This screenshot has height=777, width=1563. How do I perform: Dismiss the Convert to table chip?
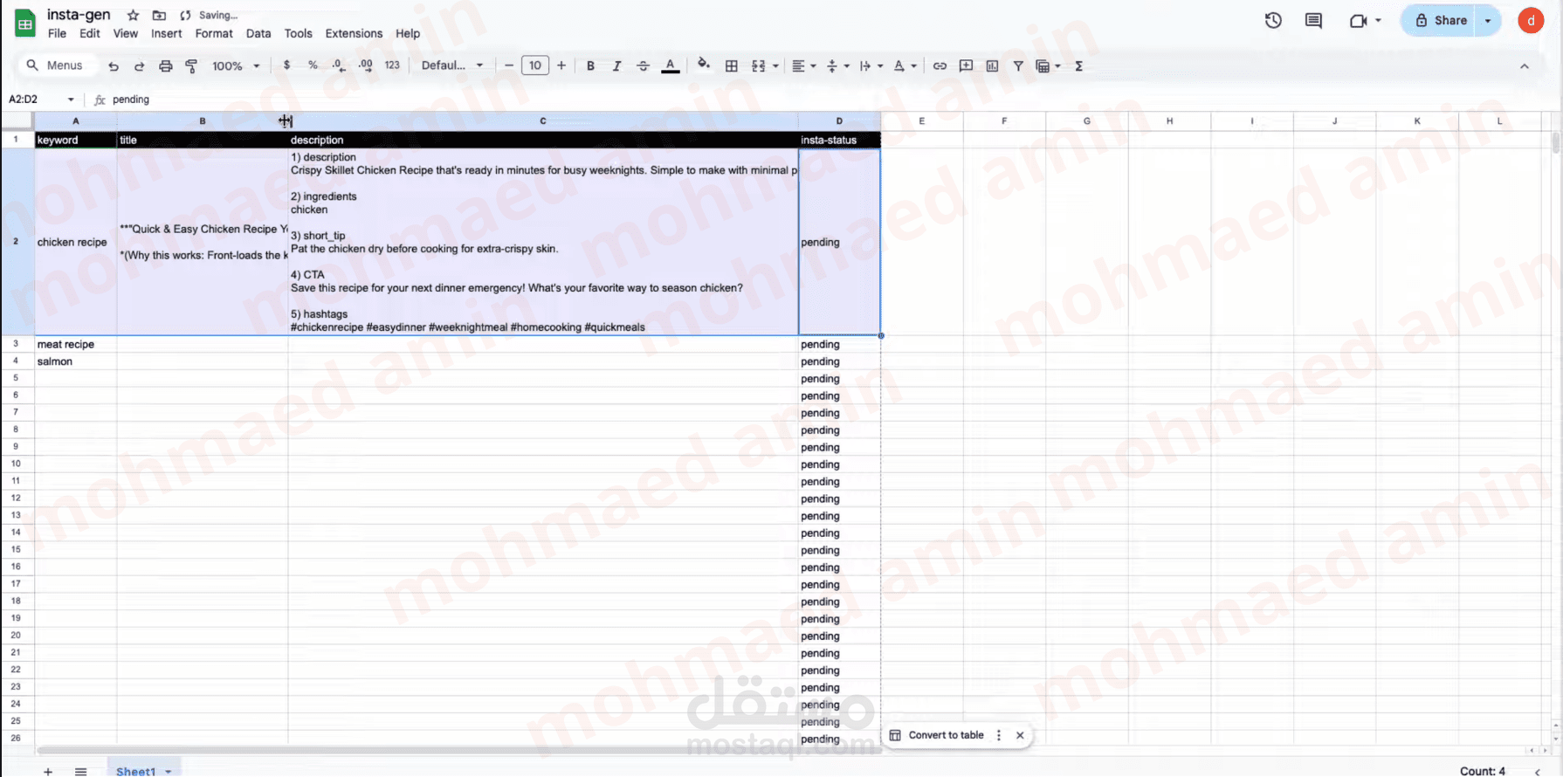pyautogui.click(x=1020, y=735)
